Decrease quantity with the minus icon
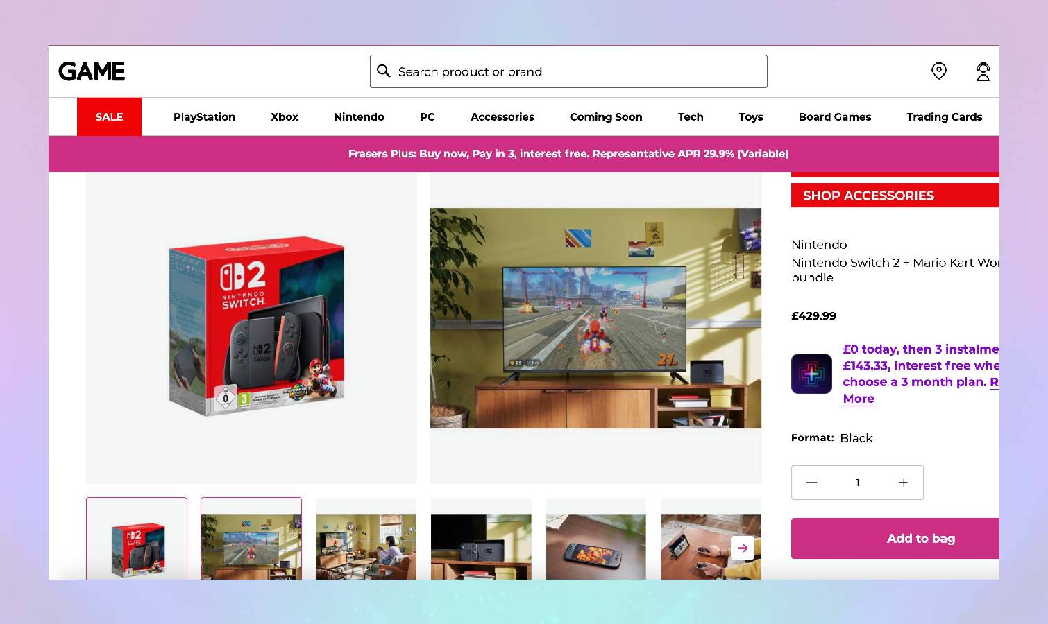The height and width of the screenshot is (624, 1048). click(811, 483)
